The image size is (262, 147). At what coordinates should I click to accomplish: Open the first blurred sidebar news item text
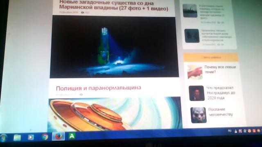click(212, 12)
